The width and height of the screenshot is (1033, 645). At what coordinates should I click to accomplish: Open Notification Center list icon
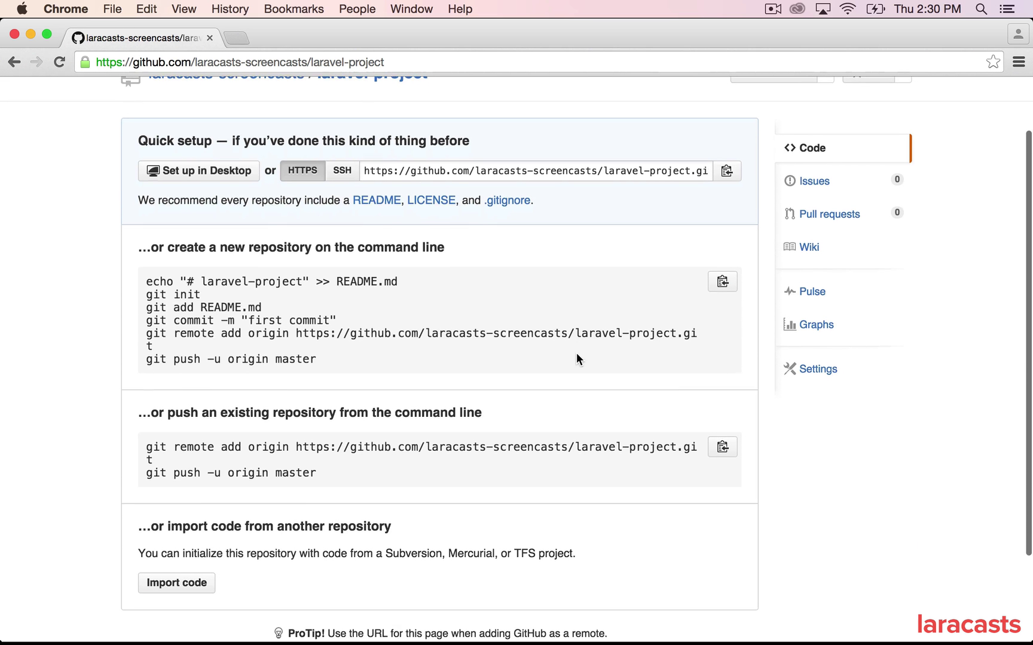click(x=1007, y=9)
